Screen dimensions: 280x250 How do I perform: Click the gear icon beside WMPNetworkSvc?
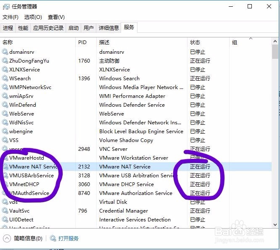point(5,87)
